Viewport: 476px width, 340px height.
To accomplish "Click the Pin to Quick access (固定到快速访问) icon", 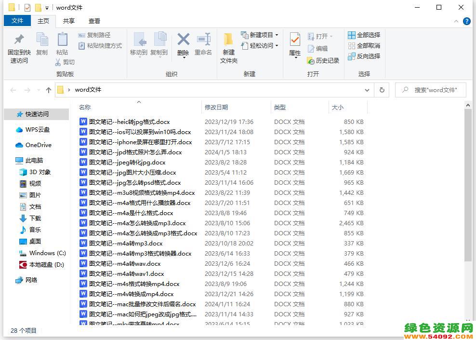I will (19, 40).
